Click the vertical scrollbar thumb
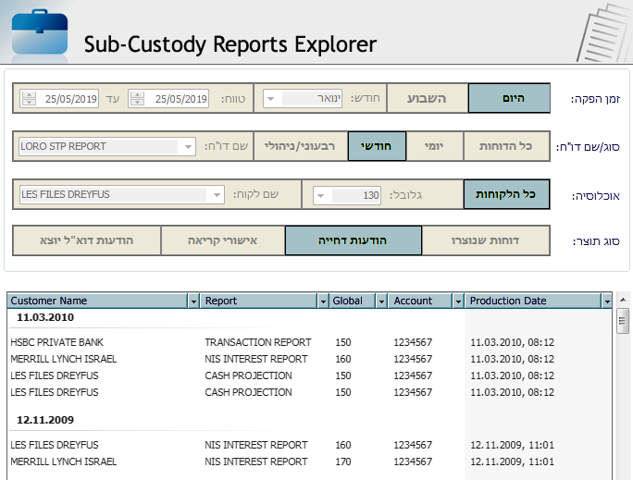Screen dimensions: 633x480 [624, 323]
